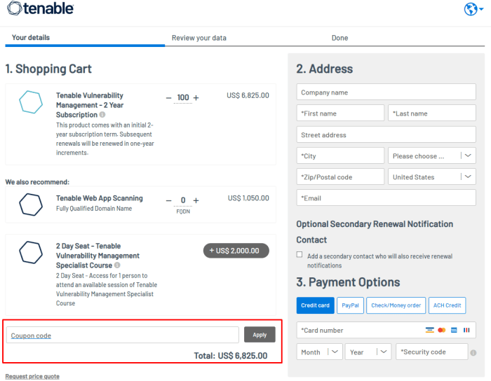Click the Mastercard card logo icon
The height and width of the screenshot is (381, 491).
[x=441, y=330]
